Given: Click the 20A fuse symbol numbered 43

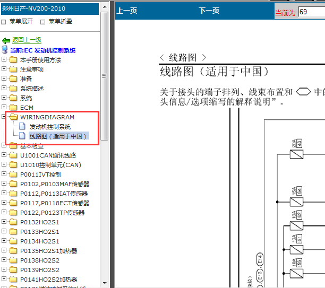Looking at the screenshot, I should click(x=296, y=154).
